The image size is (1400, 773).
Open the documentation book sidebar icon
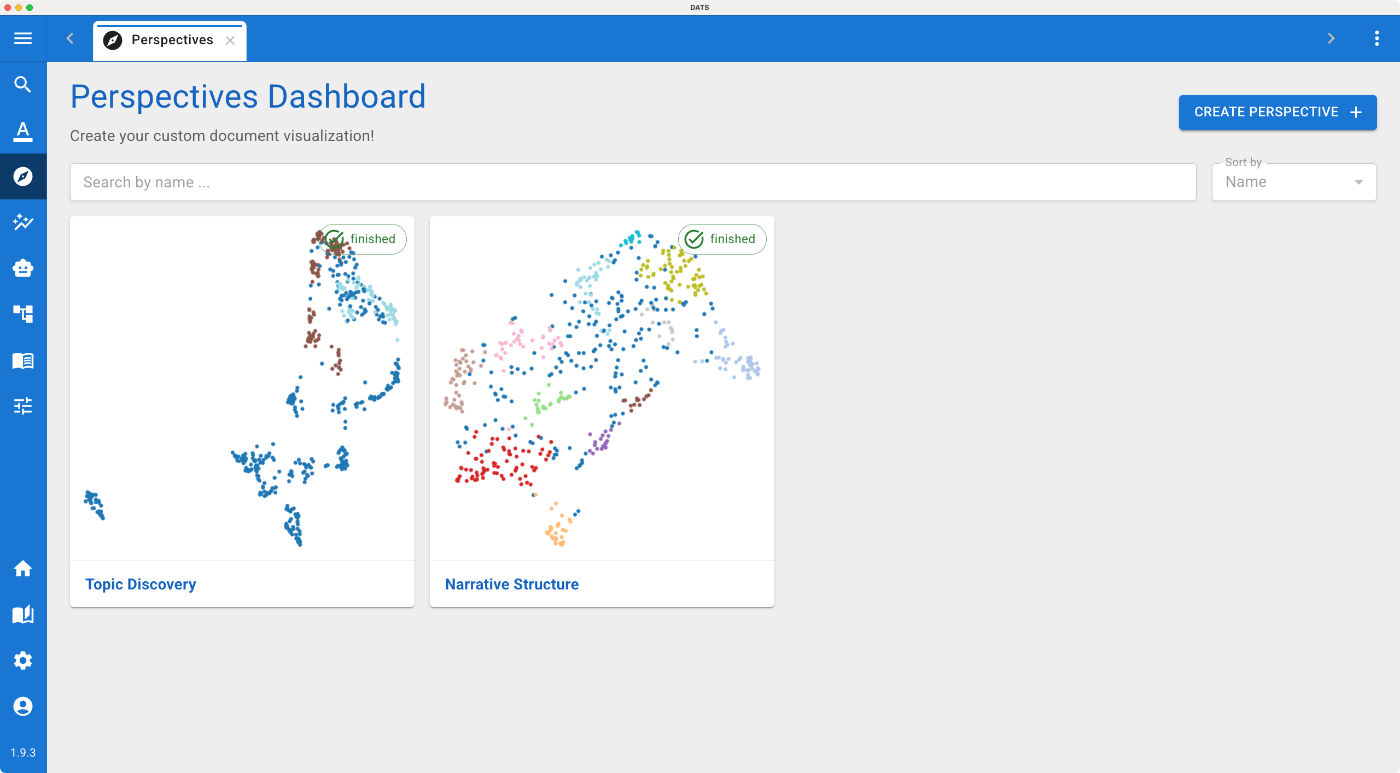(23, 615)
